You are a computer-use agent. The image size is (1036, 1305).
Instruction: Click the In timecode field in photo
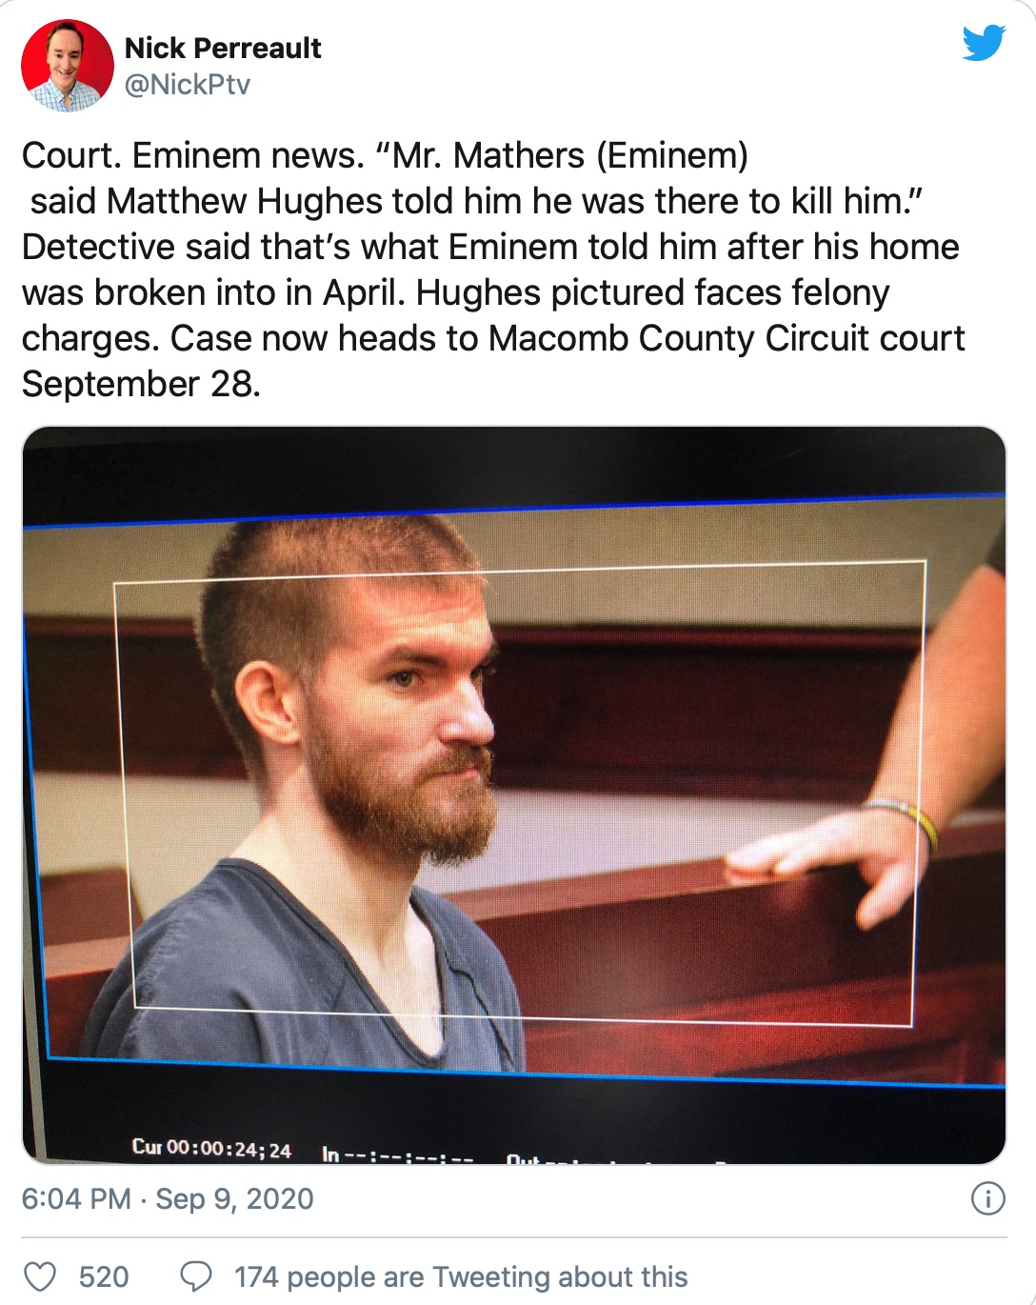pos(397,1155)
